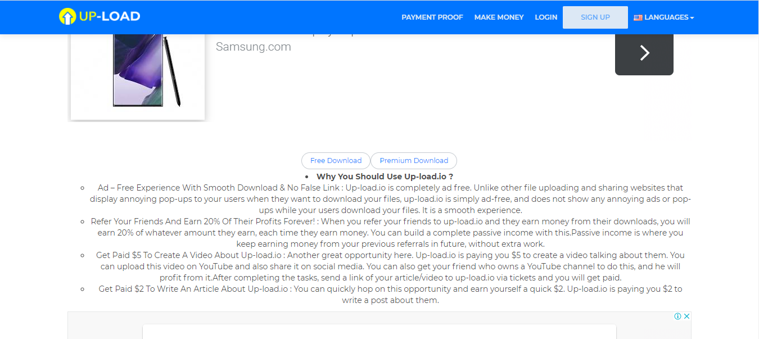Click the ad's next arrow button

tap(644, 54)
